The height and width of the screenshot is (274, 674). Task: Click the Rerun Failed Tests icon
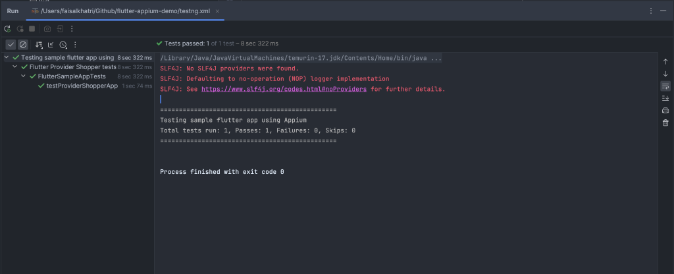click(x=20, y=29)
